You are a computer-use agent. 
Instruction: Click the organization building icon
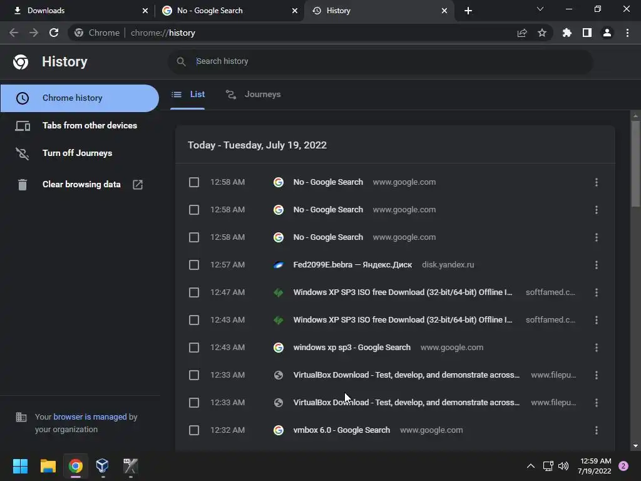pyautogui.click(x=21, y=417)
